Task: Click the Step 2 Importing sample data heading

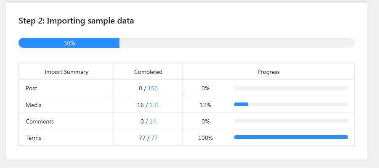Action: (x=76, y=21)
